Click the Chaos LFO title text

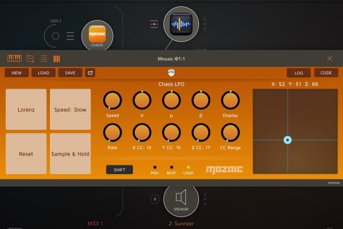[171, 84]
